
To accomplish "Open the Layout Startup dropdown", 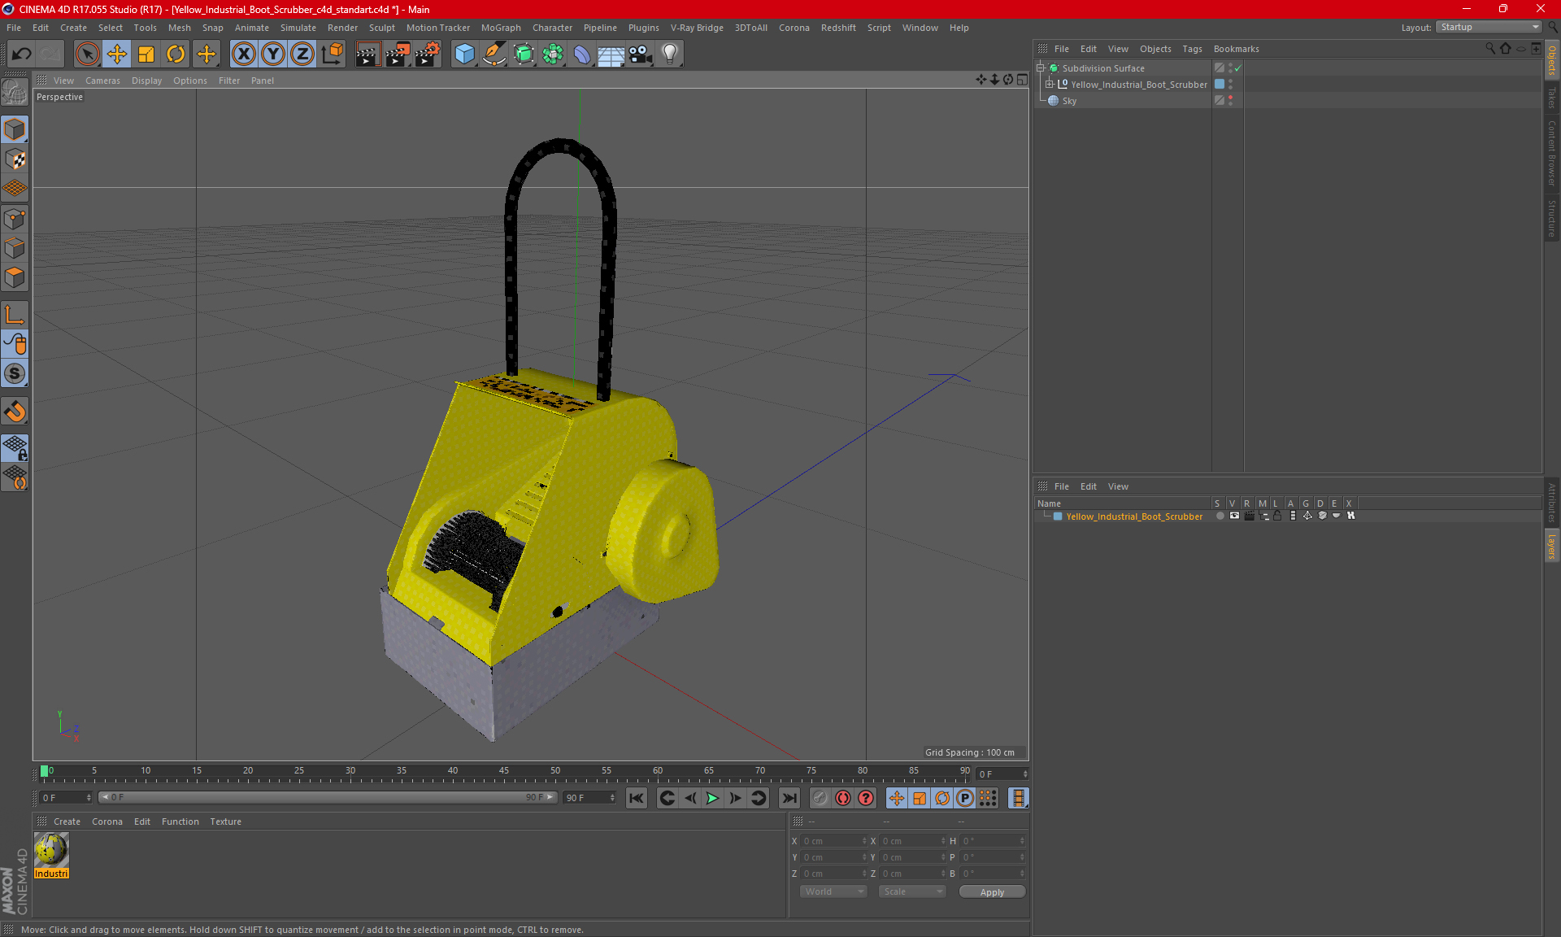I will click(1489, 27).
